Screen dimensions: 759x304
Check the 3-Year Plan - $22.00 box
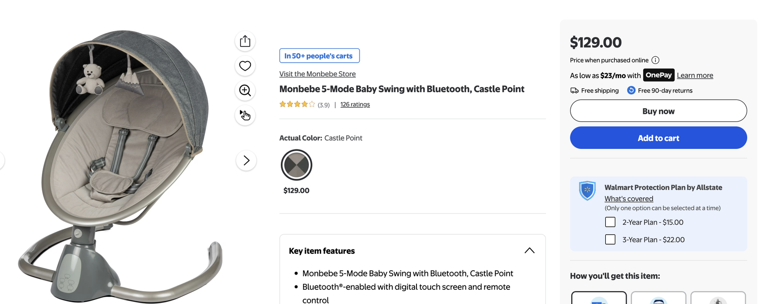point(611,240)
